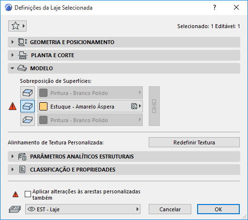Open the help question mark
The width and height of the screenshot is (248, 220).
215,7
